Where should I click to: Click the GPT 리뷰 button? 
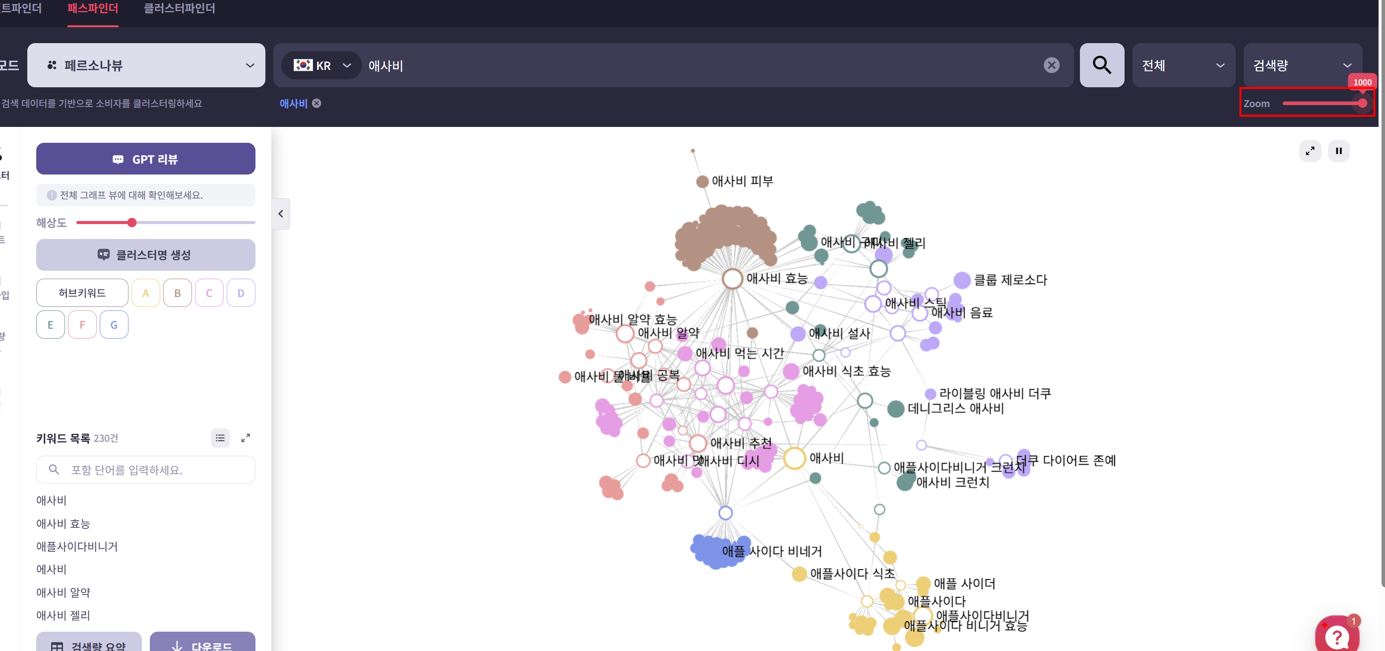click(145, 159)
